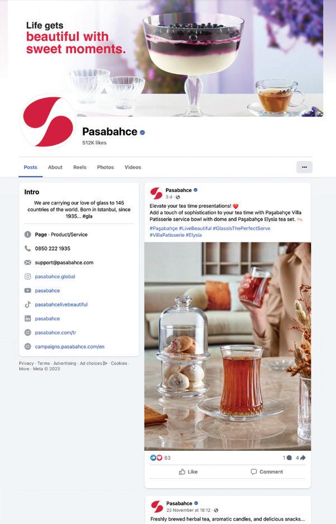Open the share count arrow icon

(303, 458)
